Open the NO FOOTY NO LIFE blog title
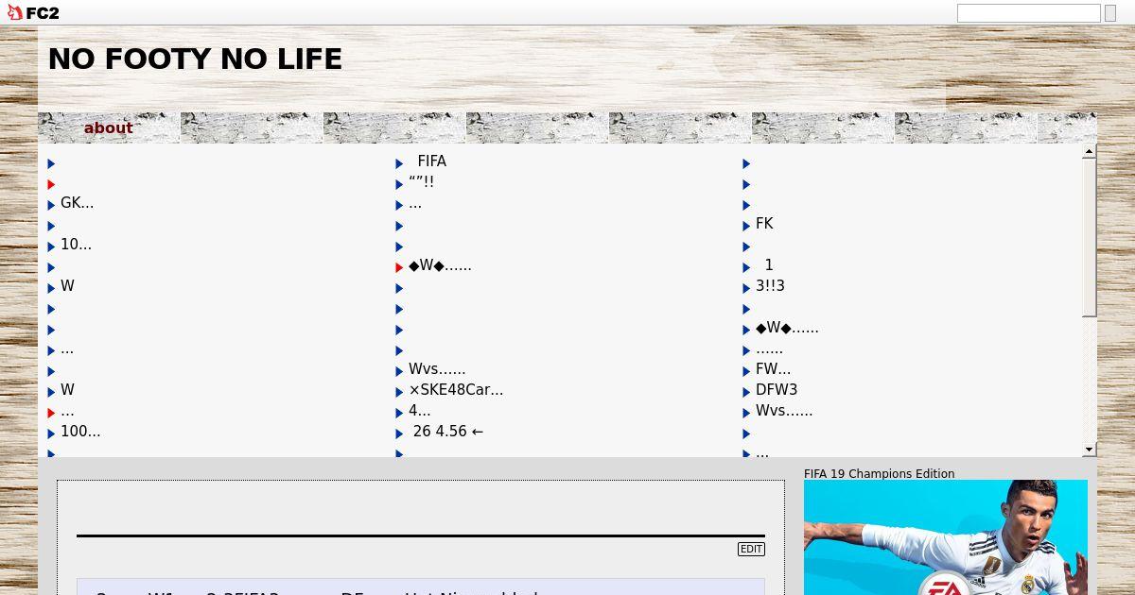 click(195, 59)
